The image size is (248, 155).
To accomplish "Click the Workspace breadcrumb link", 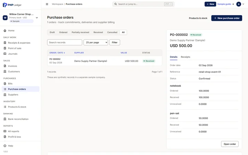I will 58,4.
